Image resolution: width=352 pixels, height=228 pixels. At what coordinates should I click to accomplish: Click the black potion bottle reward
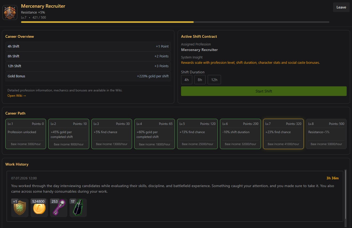click(78, 208)
